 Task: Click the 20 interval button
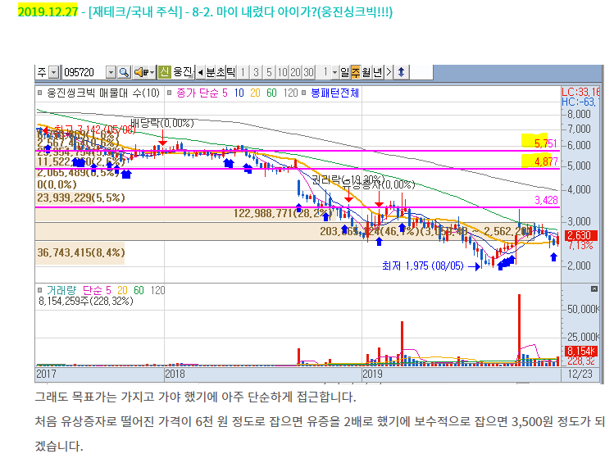point(296,72)
